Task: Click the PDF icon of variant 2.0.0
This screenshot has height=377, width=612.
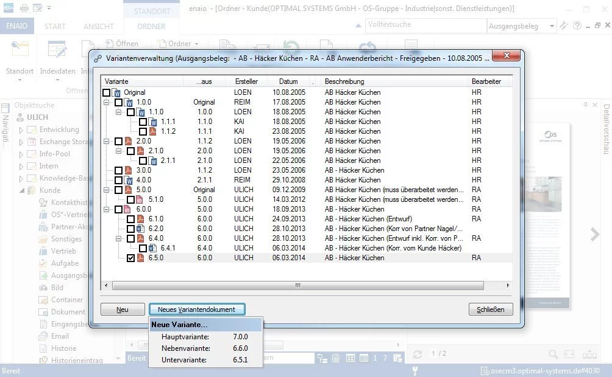Action: [x=128, y=141]
